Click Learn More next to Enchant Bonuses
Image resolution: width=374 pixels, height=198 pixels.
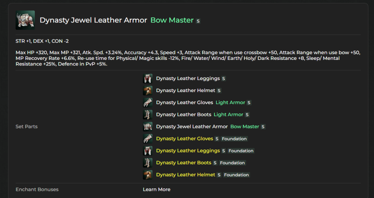[x=156, y=189]
